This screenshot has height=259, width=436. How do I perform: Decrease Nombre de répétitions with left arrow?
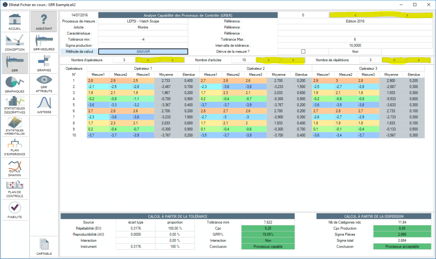(x=394, y=60)
